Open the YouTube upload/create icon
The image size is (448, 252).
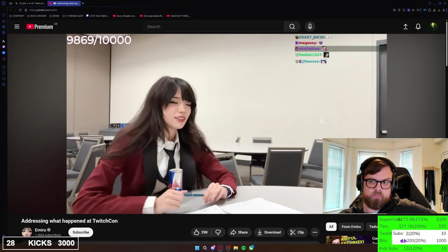(405, 27)
